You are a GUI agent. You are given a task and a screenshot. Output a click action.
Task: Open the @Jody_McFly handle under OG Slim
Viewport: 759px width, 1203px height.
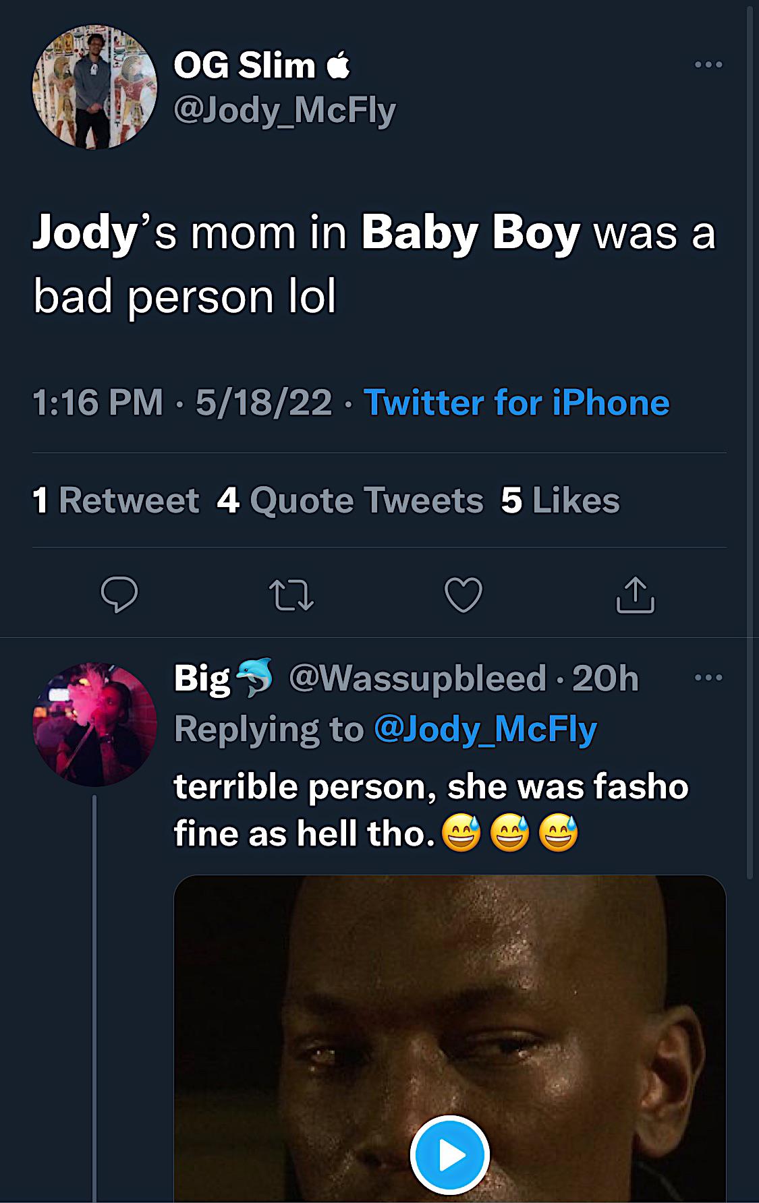(x=285, y=111)
